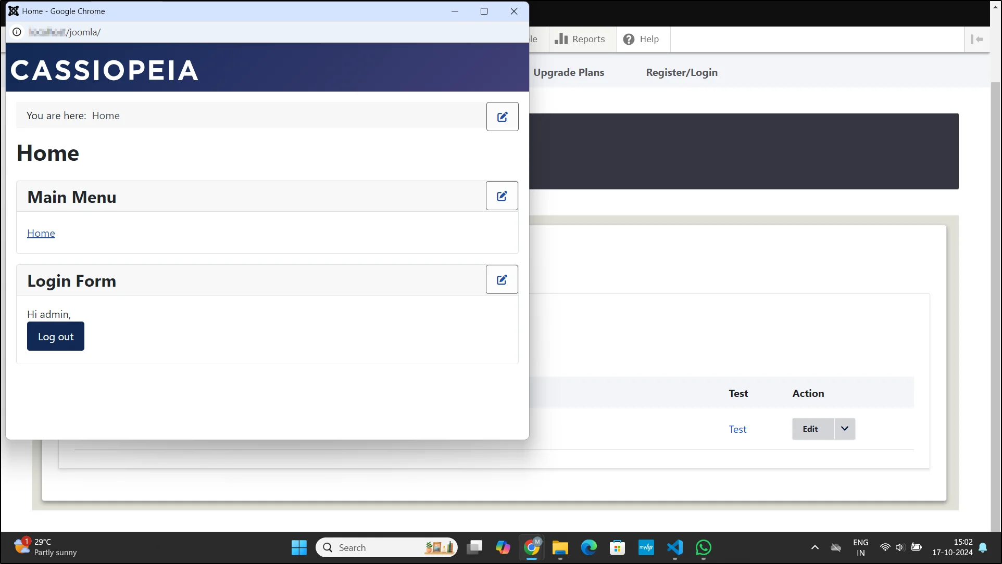
Task: Click the Home link in Main Menu
Action: 41,233
